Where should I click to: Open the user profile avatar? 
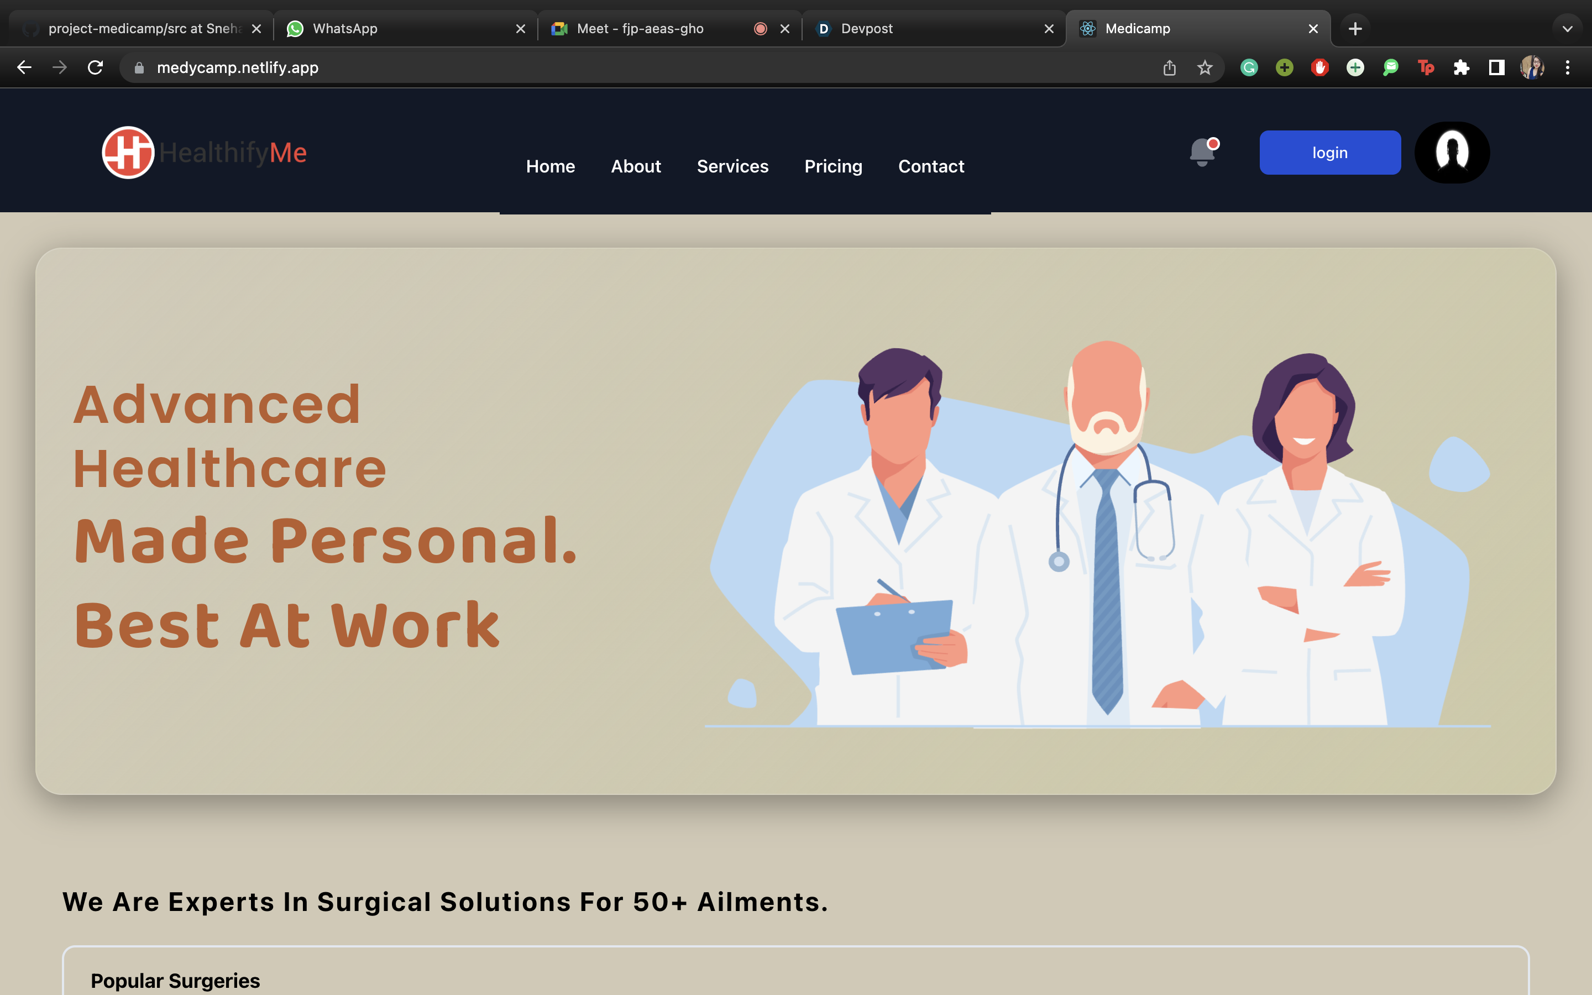pyautogui.click(x=1452, y=152)
